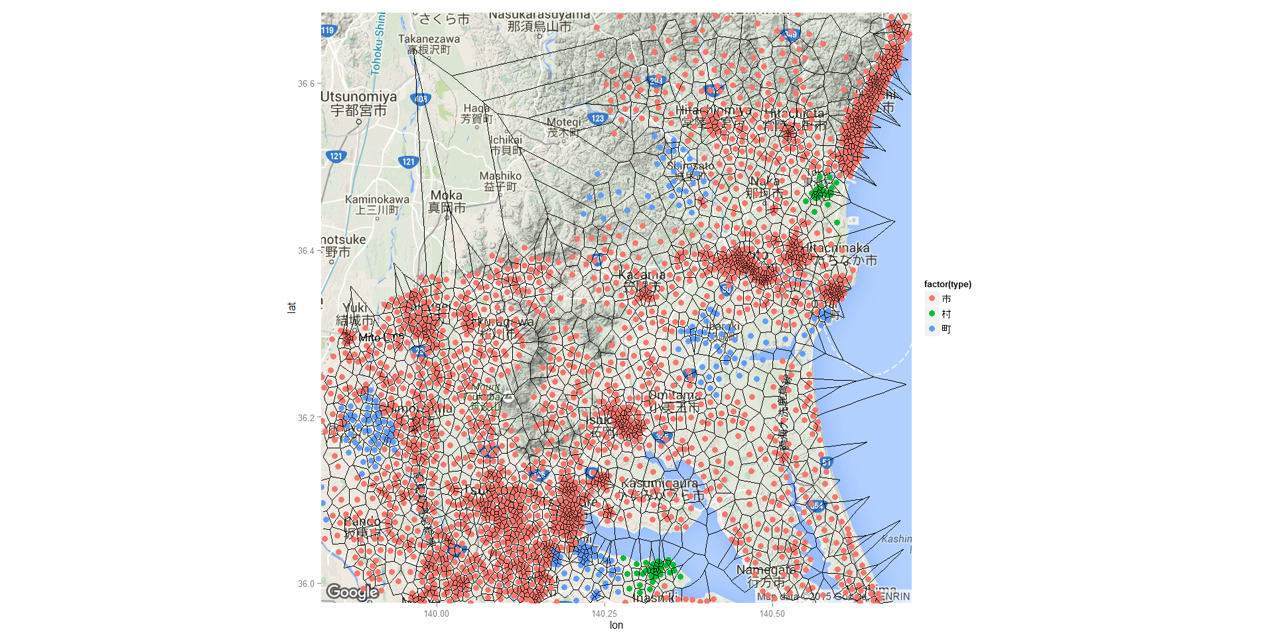The width and height of the screenshot is (1274, 638).
Task: Click the Motegi town label
Action: click(564, 122)
